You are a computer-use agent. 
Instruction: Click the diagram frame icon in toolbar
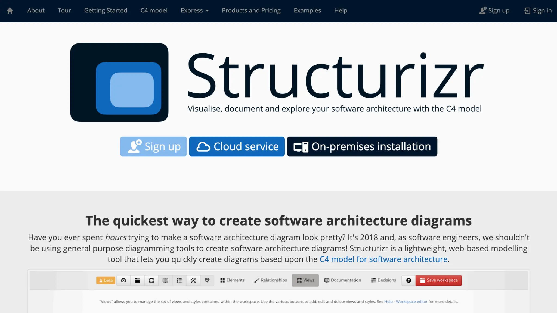[151, 280]
